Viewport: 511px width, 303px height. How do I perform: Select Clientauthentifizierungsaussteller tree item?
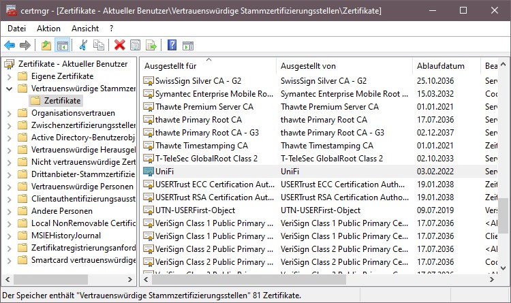coord(83,199)
